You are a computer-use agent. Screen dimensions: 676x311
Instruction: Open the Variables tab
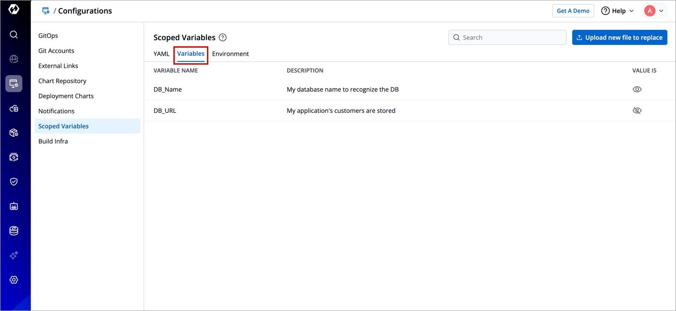point(191,54)
